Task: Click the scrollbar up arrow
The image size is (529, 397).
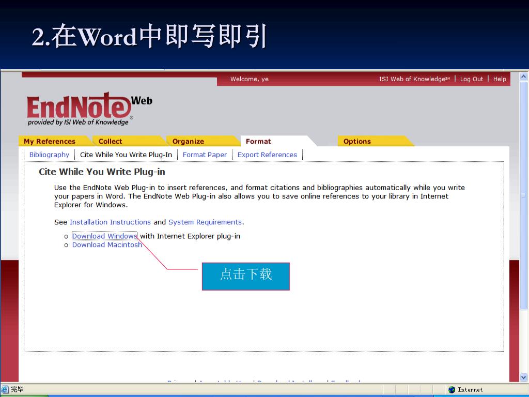Action: point(524,77)
